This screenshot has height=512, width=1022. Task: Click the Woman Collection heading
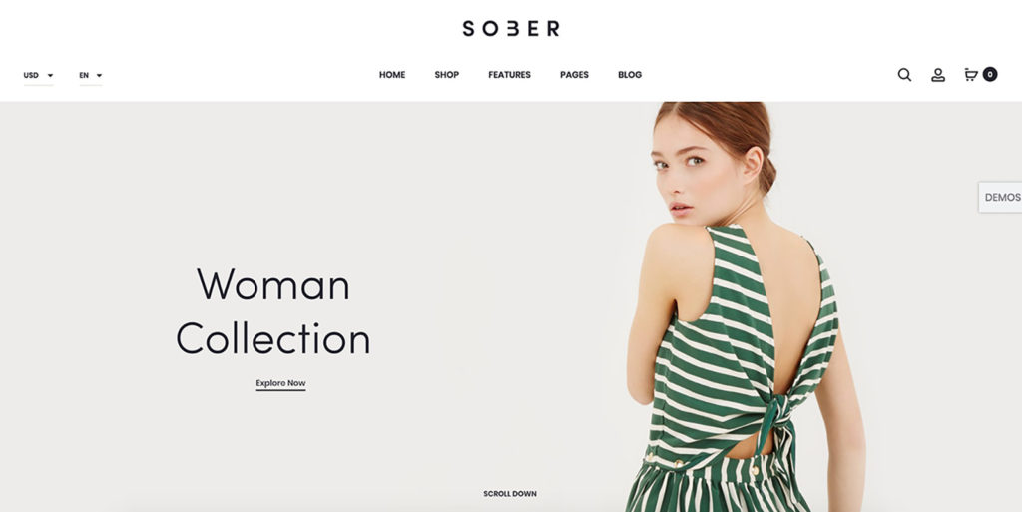(273, 311)
